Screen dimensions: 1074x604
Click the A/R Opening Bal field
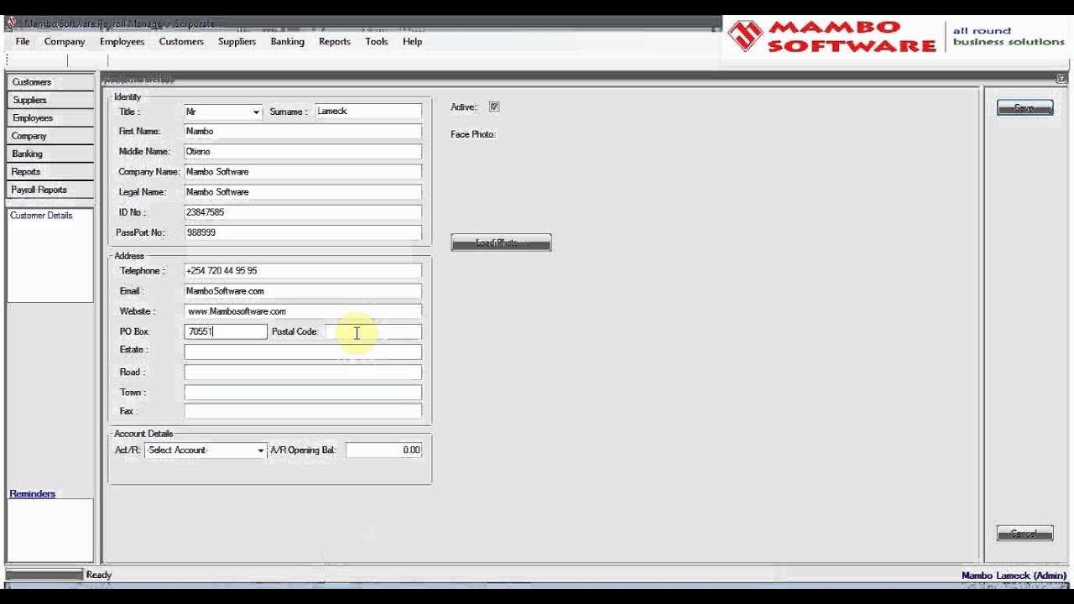pyautogui.click(x=383, y=450)
